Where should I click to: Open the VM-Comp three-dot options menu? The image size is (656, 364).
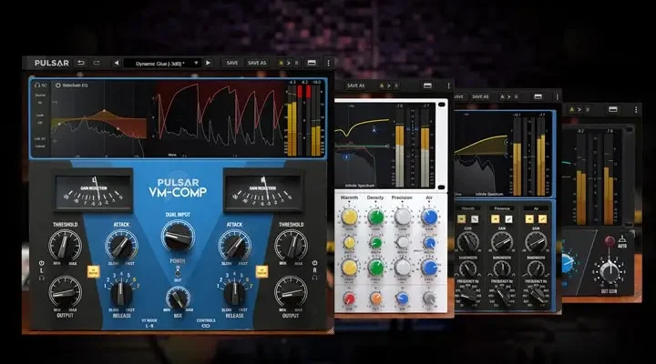tap(327, 63)
